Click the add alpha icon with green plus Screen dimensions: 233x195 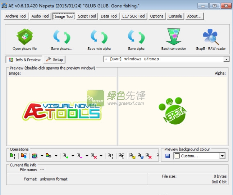point(65,156)
